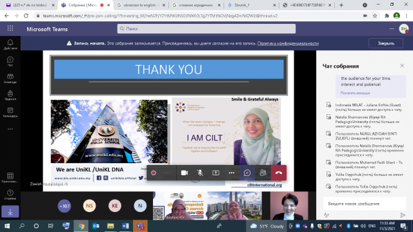Image resolution: width=413 pixels, height=232 pixels.
Task: Open the share content tray
Action: (216, 173)
